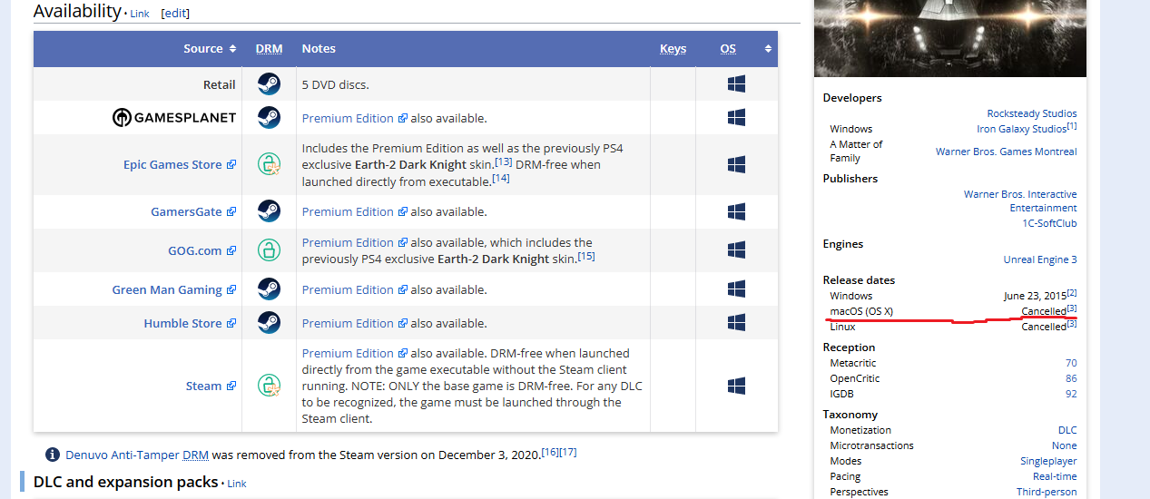Open Warner Bros. Interactive Entertainment publisher link

click(x=1020, y=201)
